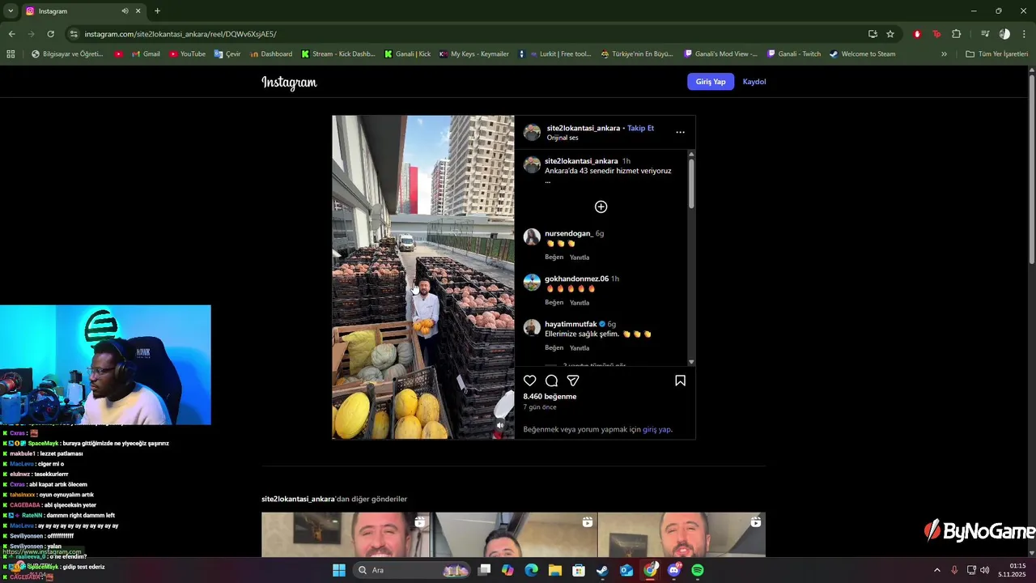1036x583 pixels.
Task: Open the three-dot more options menu
Action: coord(680,132)
